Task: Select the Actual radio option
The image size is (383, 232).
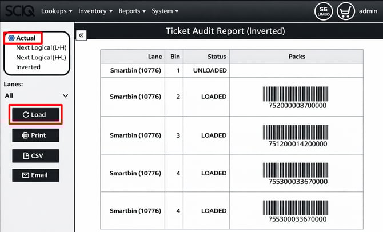Action: click(22, 38)
